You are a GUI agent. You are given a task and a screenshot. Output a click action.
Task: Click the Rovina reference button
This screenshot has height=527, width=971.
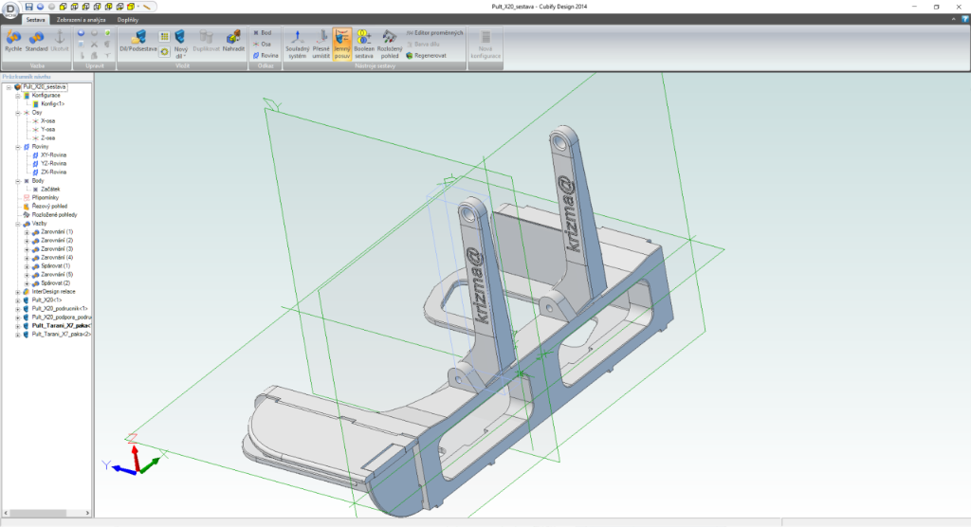(266, 55)
